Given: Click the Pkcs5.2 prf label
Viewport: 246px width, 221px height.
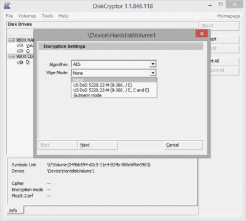Looking at the screenshot, I should [x=22, y=196].
